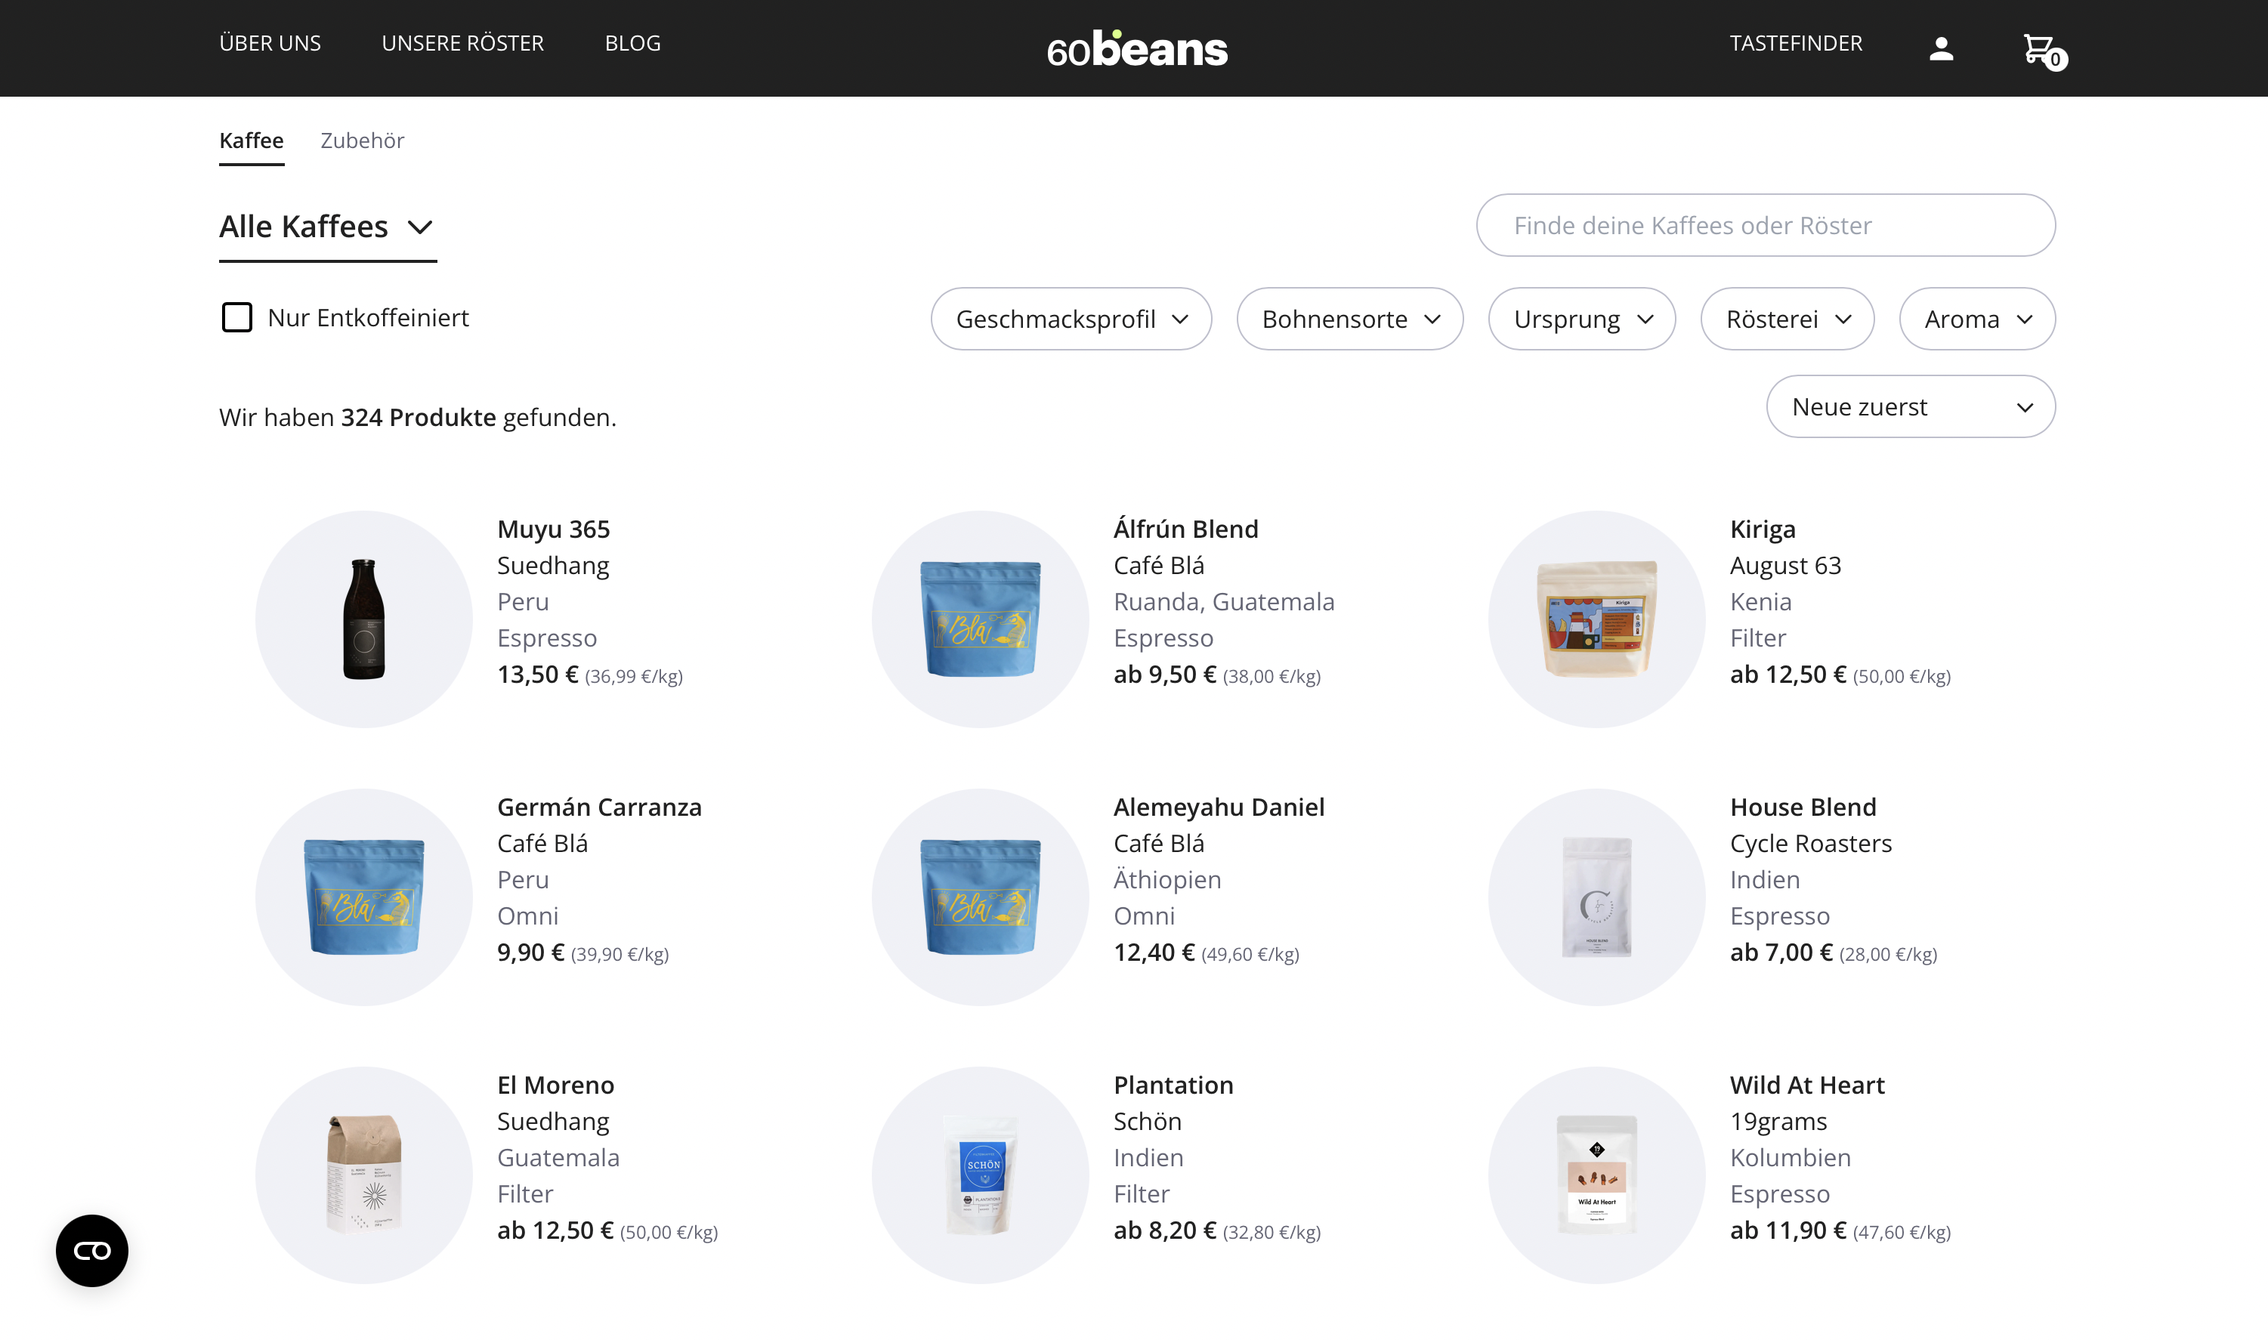Expand the Neue zuerst sorting dropdown
2268x1340 pixels.
1911,406
